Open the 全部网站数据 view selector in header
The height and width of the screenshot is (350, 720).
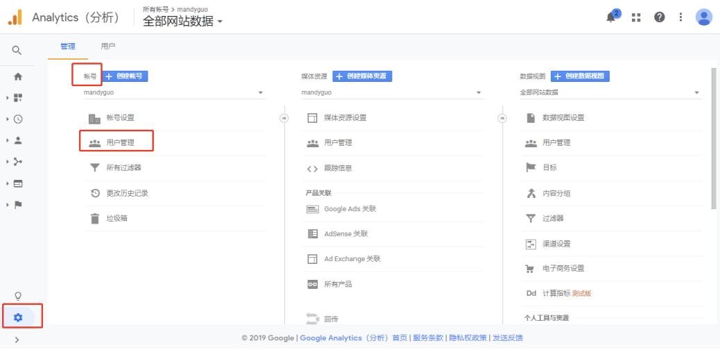point(182,21)
